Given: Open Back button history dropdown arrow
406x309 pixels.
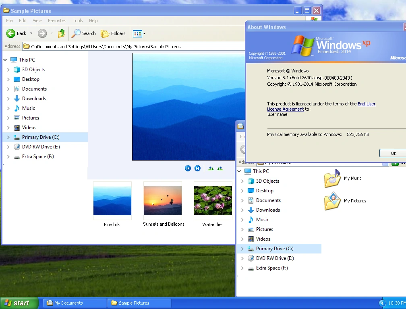Looking at the screenshot, I should pyautogui.click(x=31, y=33).
